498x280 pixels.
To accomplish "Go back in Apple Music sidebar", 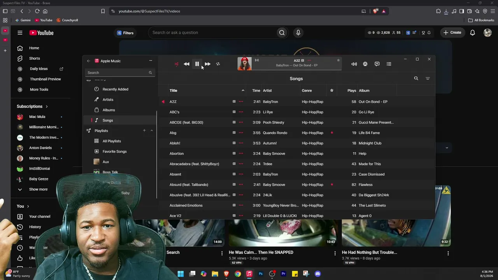I will click(x=88, y=61).
